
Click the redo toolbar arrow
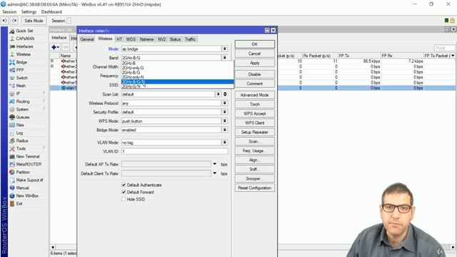point(14,21)
